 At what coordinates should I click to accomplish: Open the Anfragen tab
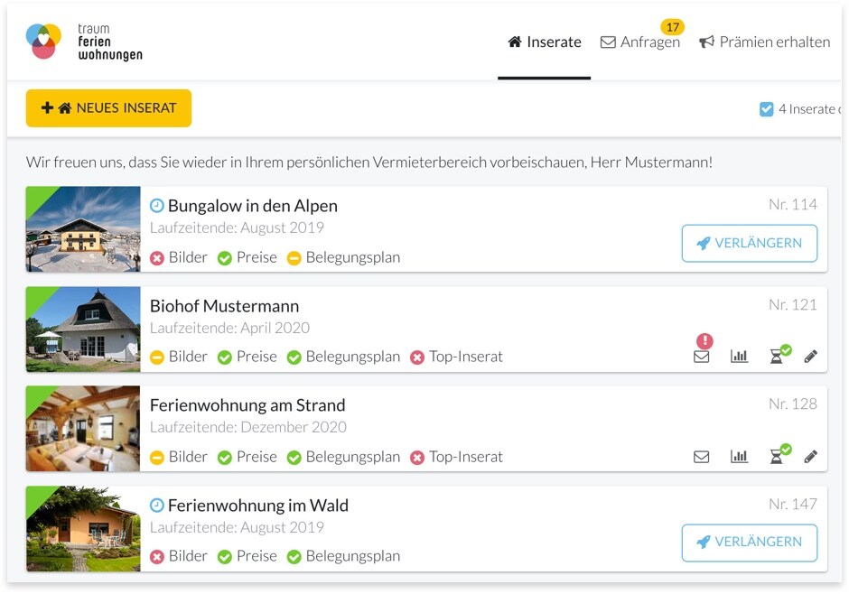click(x=640, y=42)
